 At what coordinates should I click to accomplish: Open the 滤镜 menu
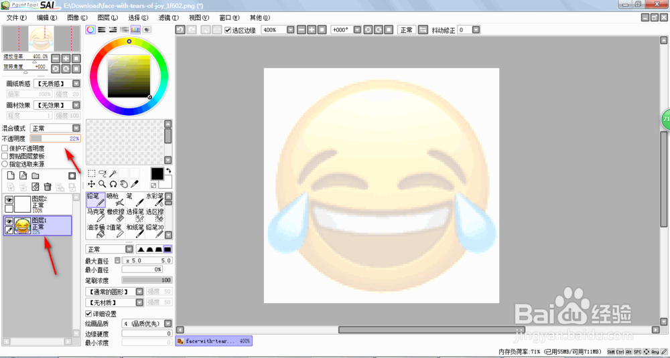click(169, 17)
